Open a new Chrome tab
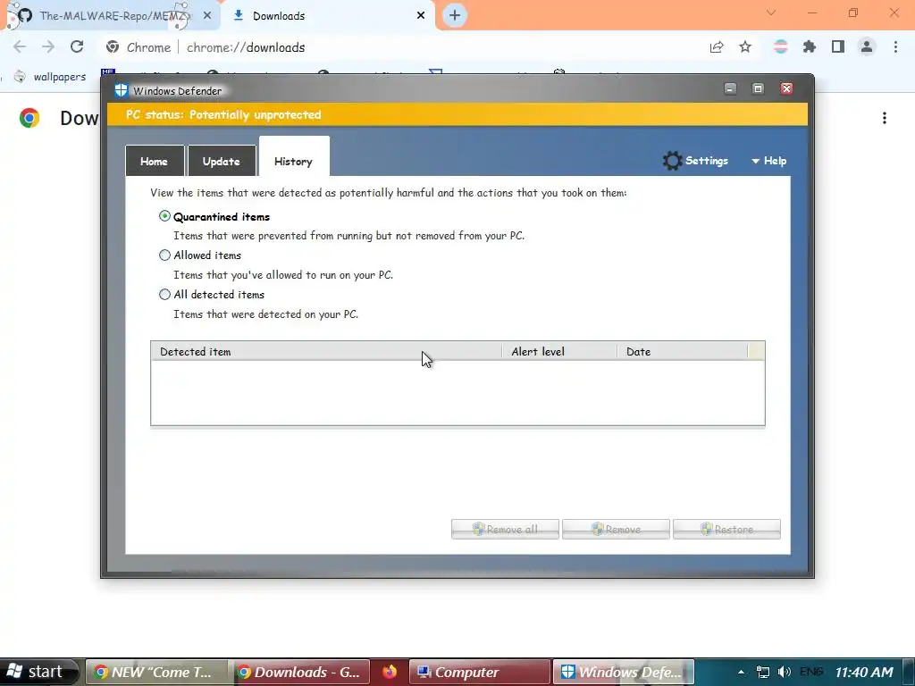 click(x=455, y=15)
